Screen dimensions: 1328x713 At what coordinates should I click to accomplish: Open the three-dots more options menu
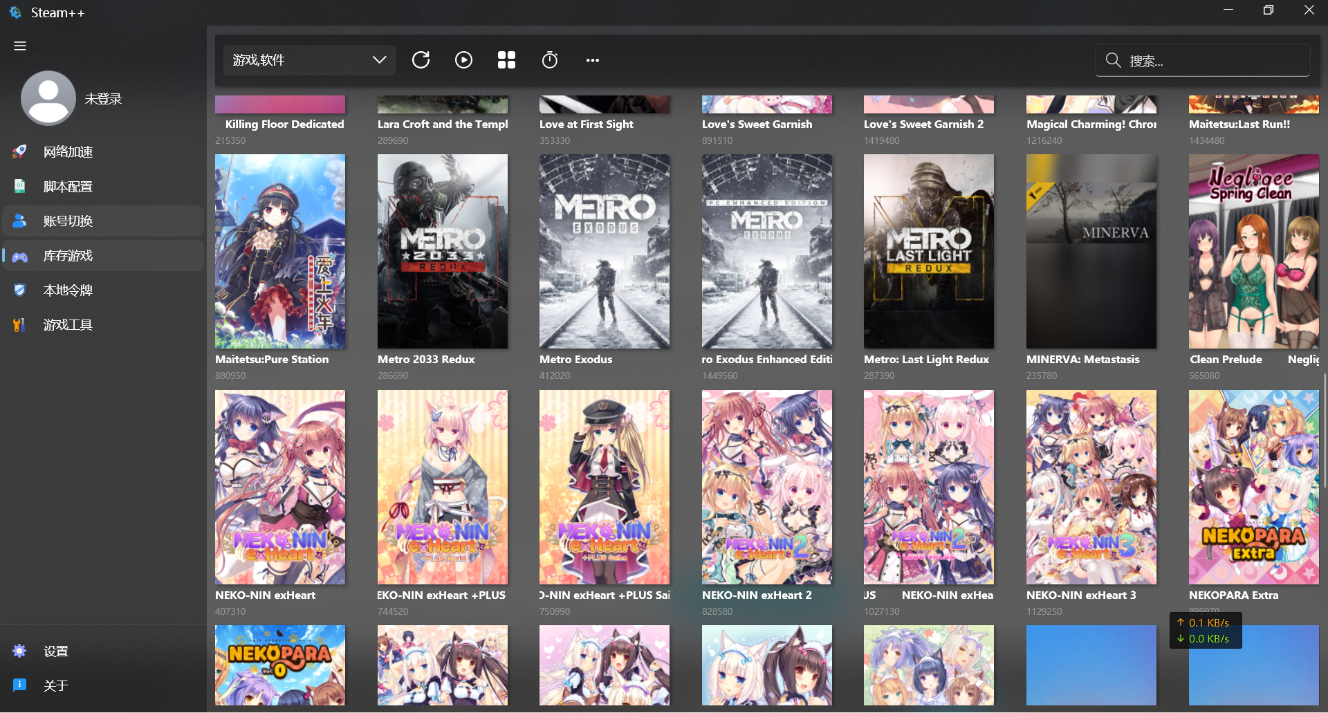click(592, 60)
